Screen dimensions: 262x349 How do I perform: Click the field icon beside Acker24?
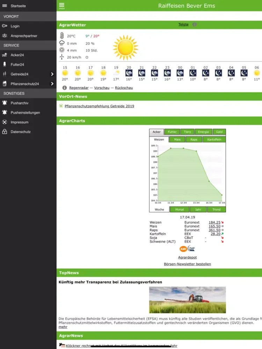[x=5, y=55]
